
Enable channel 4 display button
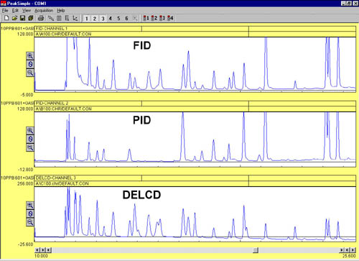[x=111, y=18]
